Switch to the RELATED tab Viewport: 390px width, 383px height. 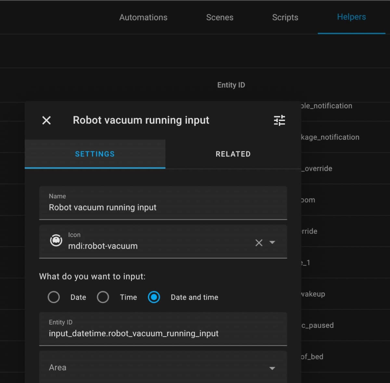[x=233, y=154]
